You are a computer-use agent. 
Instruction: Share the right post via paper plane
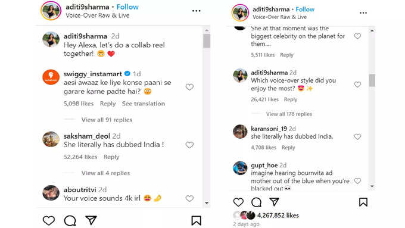point(274,202)
